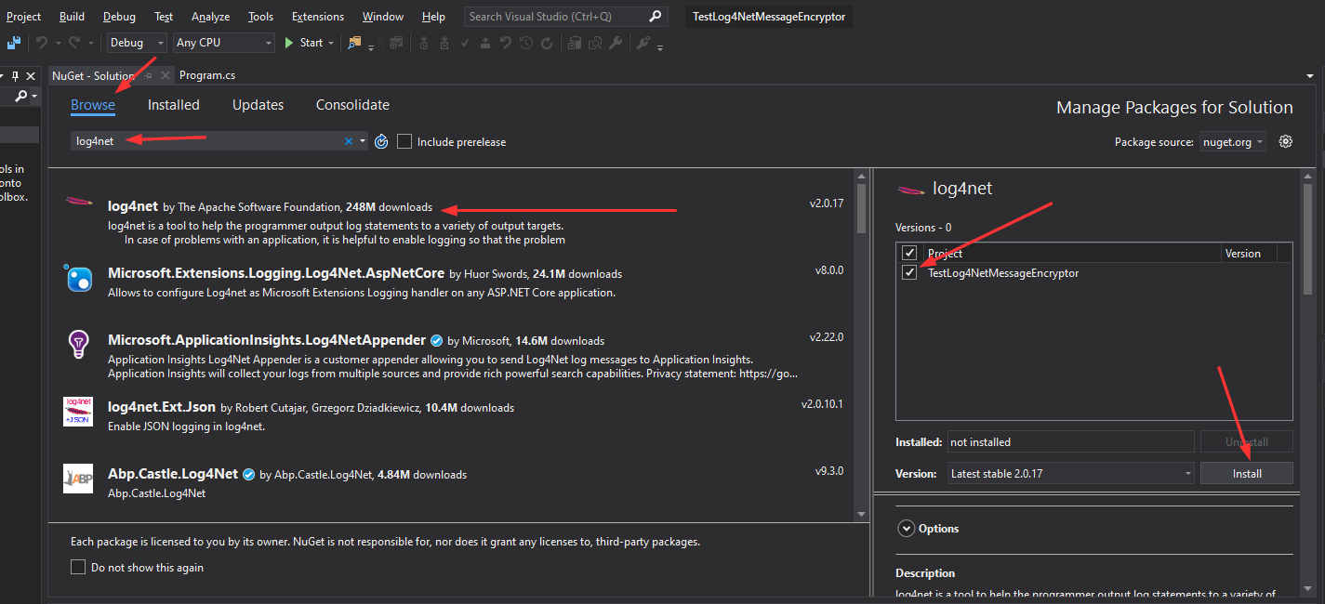Image resolution: width=1325 pixels, height=604 pixels.
Task: Open the Extensions menu
Action: coord(317,17)
